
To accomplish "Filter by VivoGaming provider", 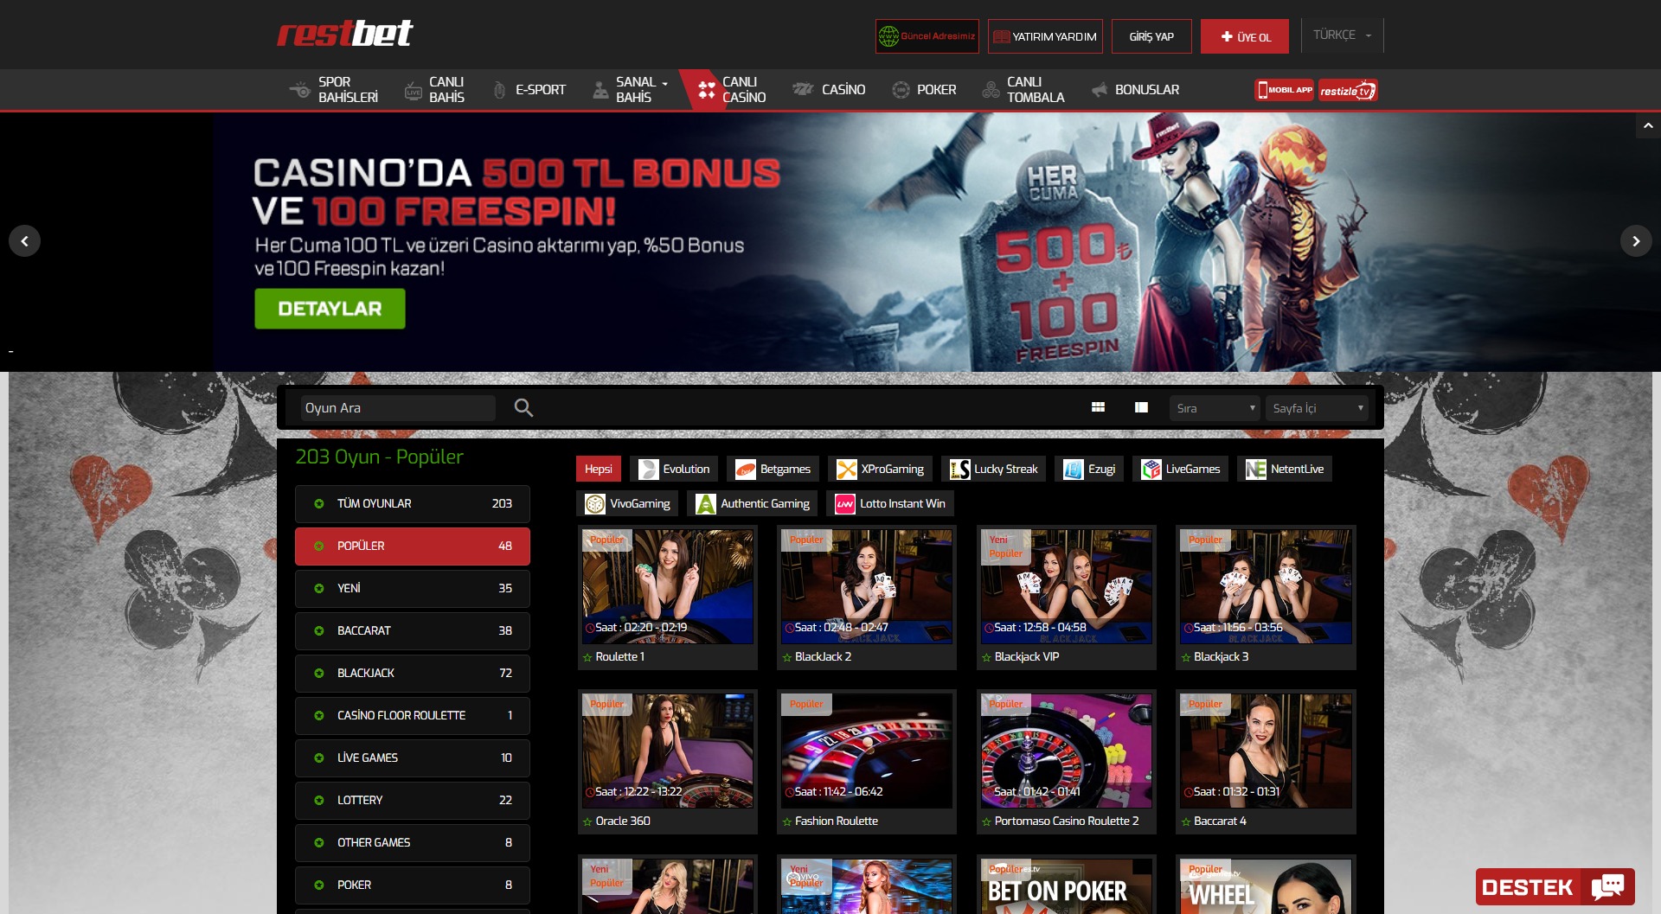I will coord(627,504).
